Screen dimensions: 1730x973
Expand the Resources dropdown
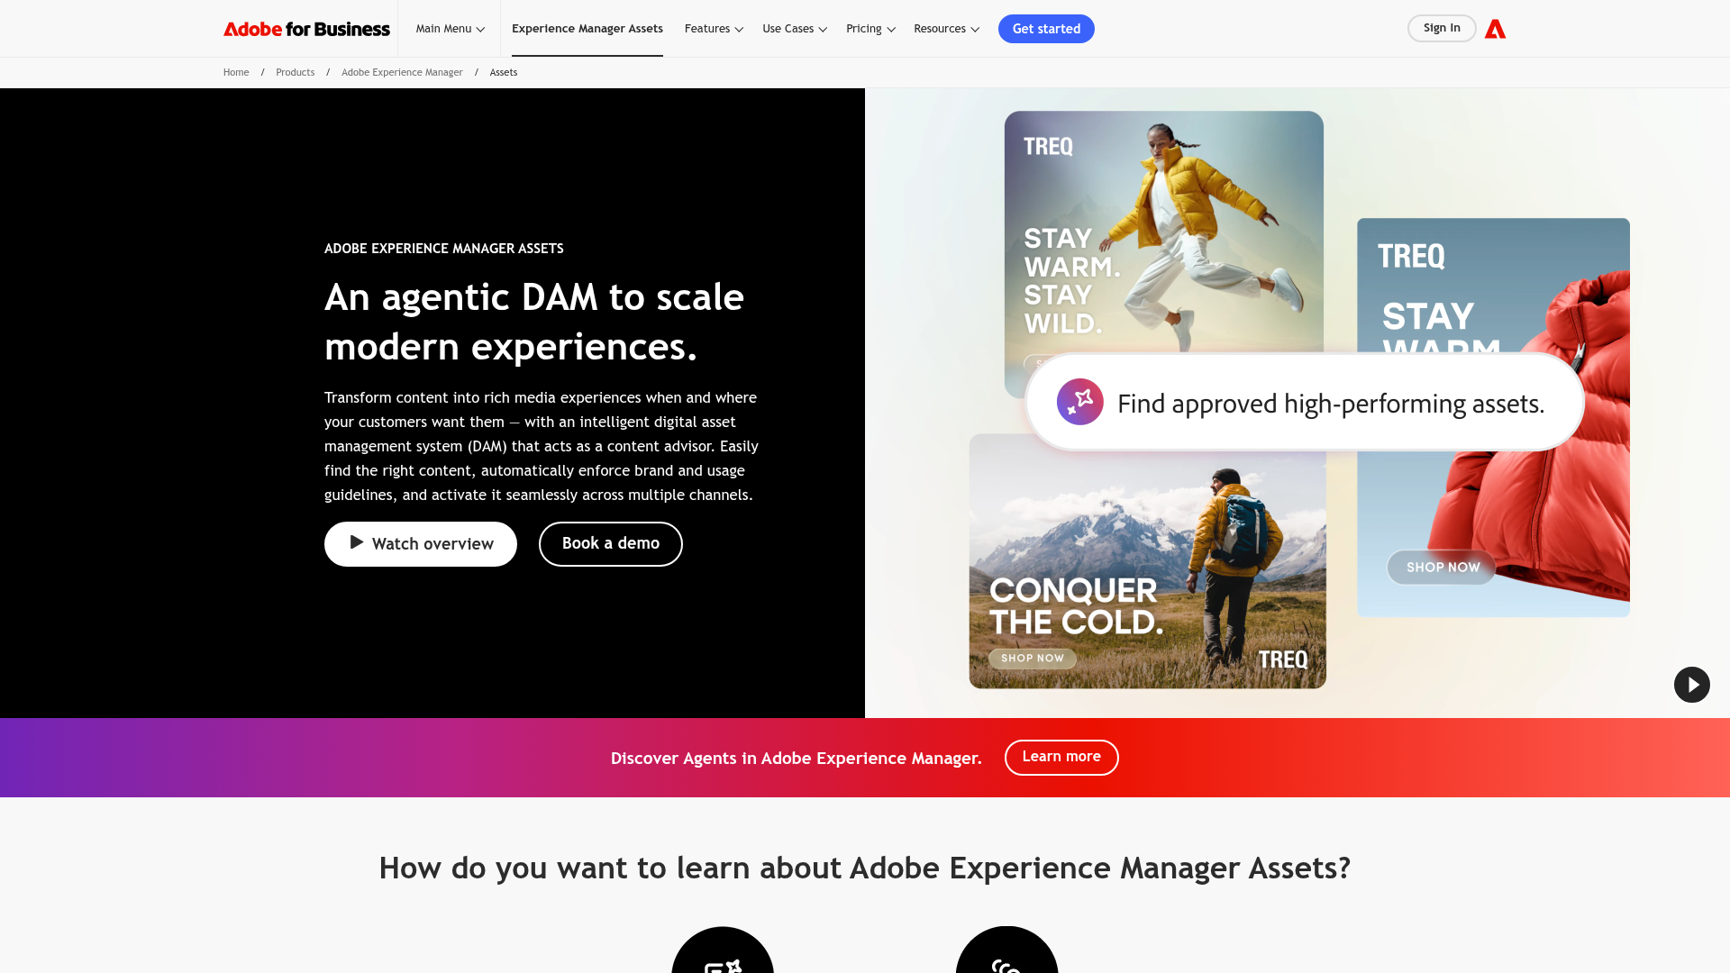tap(946, 29)
